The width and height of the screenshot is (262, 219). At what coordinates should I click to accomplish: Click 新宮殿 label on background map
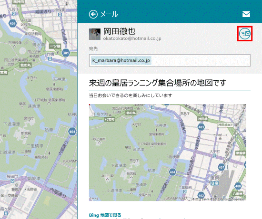coord(26,133)
